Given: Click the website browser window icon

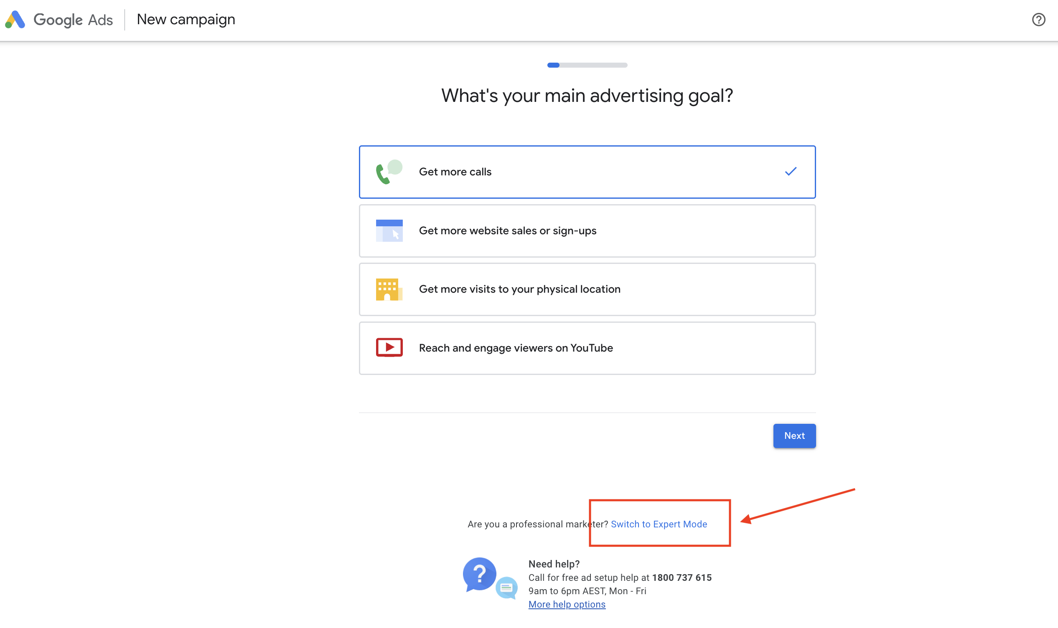Looking at the screenshot, I should coord(389,230).
